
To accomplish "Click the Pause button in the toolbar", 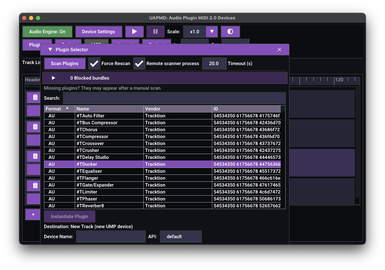I will click(x=155, y=31).
